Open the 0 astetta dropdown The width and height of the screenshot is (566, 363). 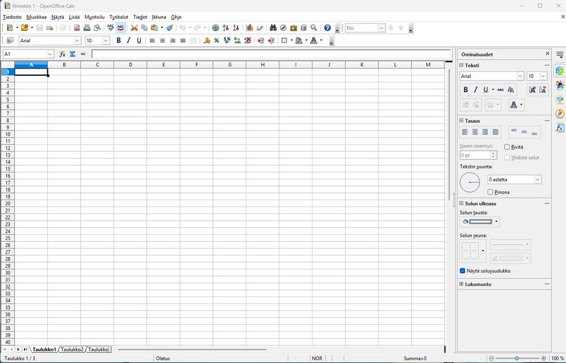click(538, 179)
